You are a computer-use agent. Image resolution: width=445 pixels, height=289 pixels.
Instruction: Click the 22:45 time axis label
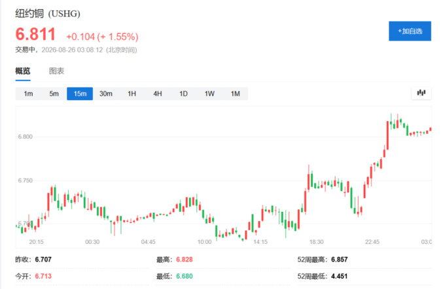click(372, 242)
